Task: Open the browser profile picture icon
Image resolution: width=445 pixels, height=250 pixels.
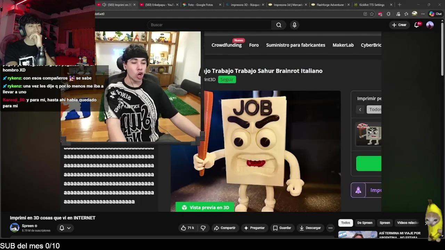Action: pyautogui.click(x=414, y=14)
